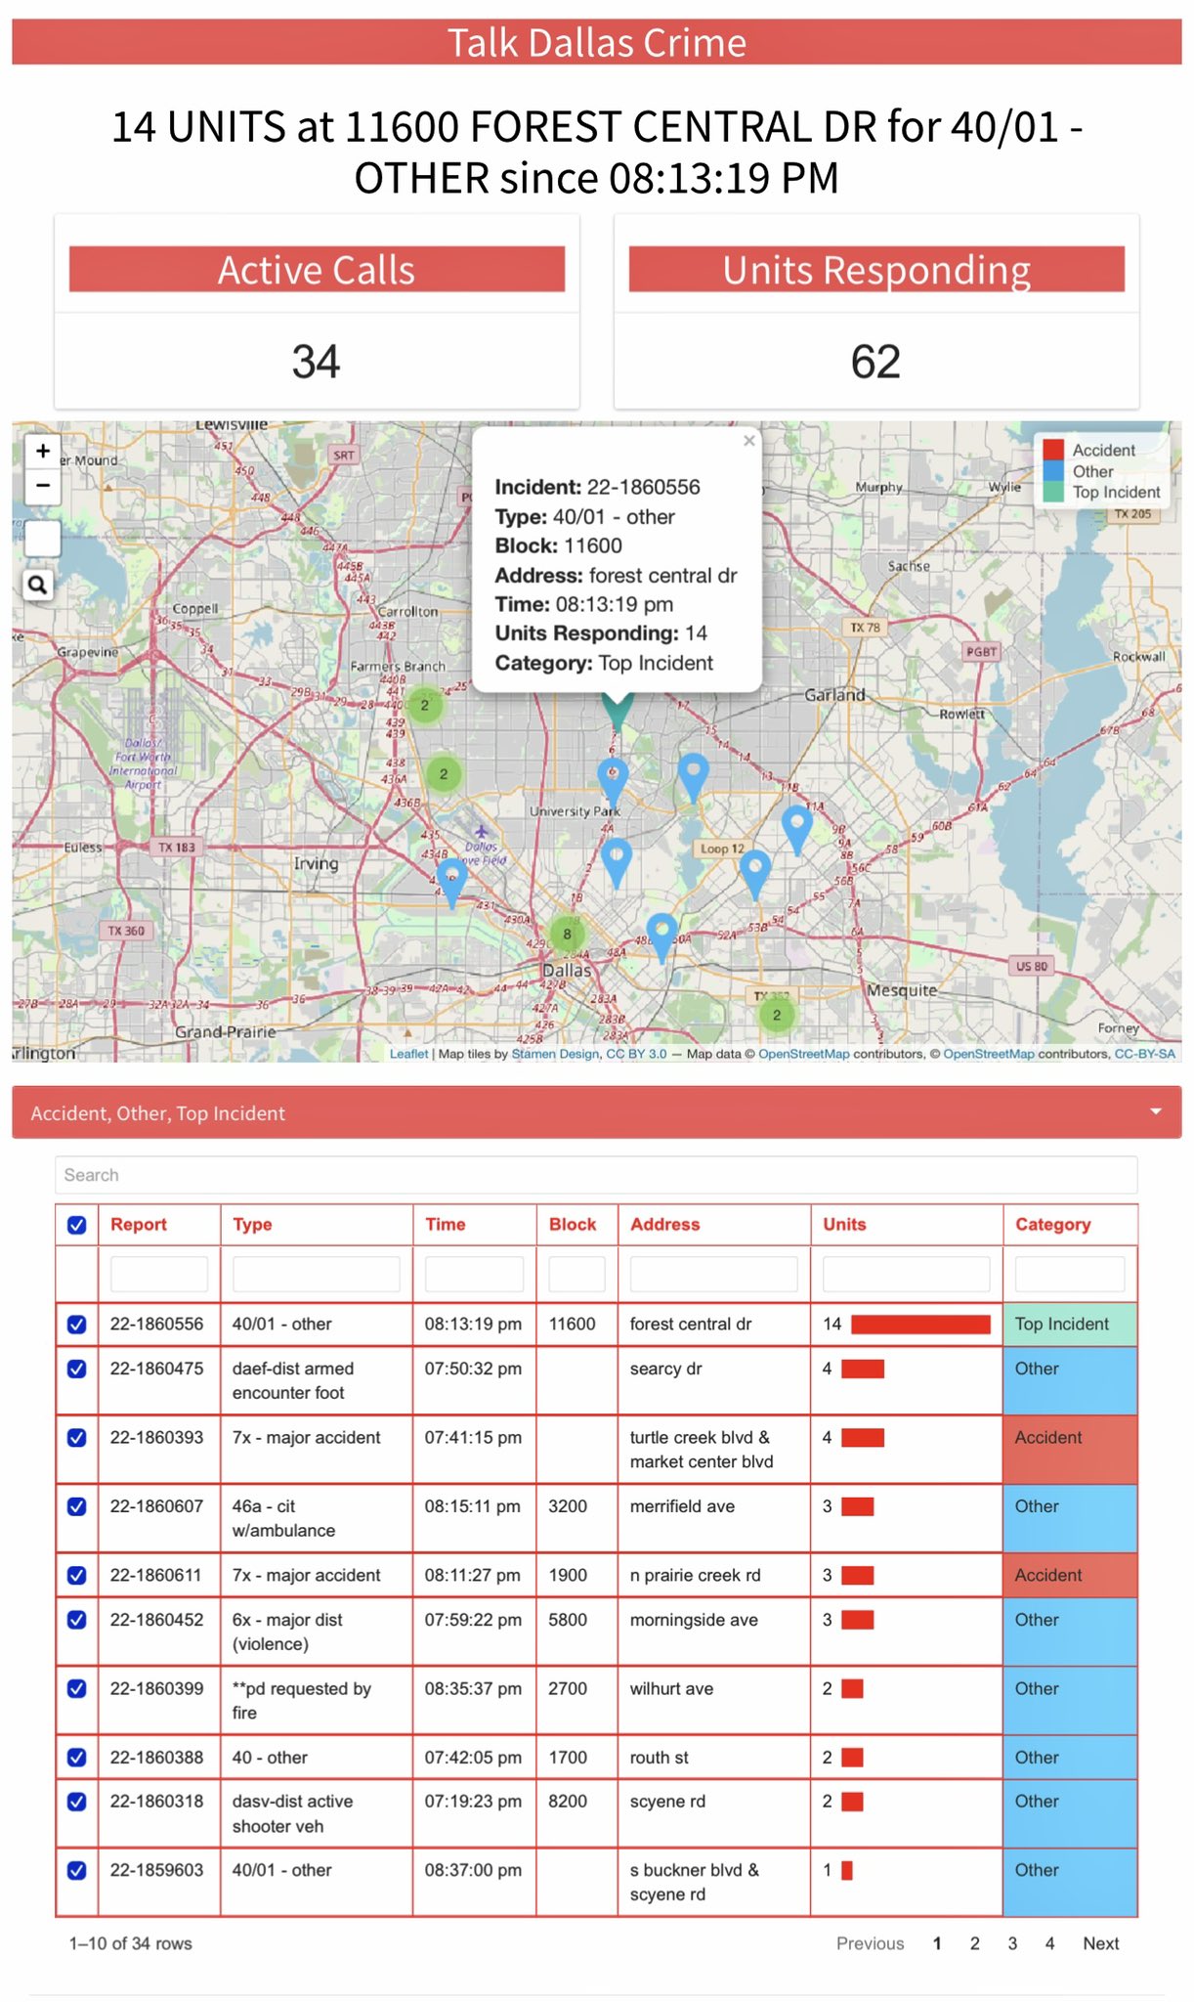Click the green cluster marker labeled 8
1194x2002 pixels.
(567, 934)
